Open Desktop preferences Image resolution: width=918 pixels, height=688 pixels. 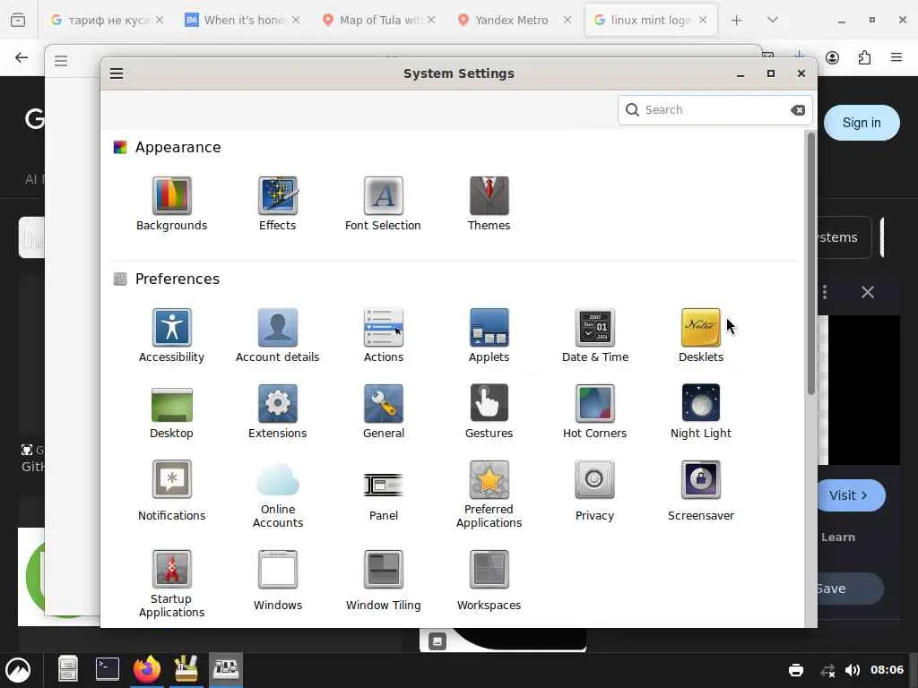(x=171, y=411)
